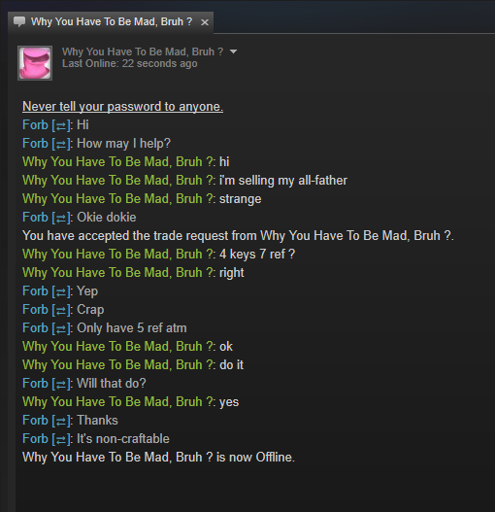
Task: Click the trade icon next to Forb's 'Hi' message
Action: pyautogui.click(x=61, y=125)
